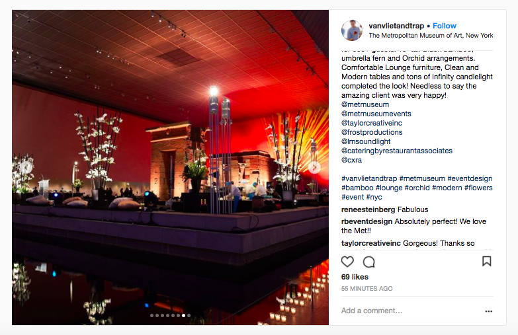
Task: Like the post with the heart icon
Action: click(347, 262)
